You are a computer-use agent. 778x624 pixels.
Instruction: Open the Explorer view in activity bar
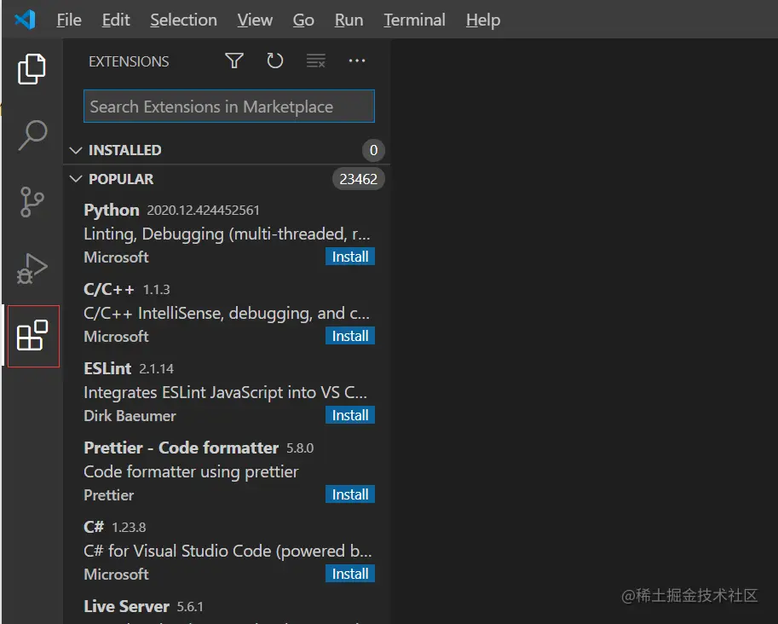point(32,69)
